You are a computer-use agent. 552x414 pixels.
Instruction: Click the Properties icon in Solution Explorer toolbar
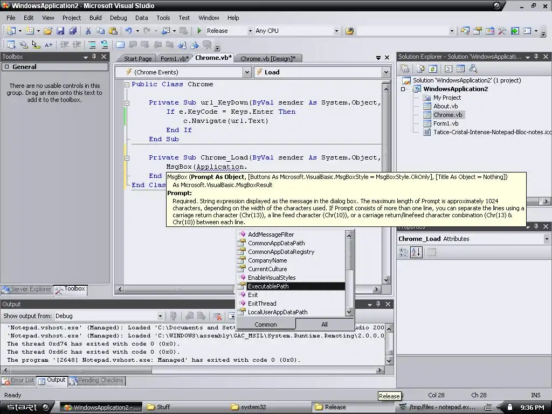pos(405,68)
